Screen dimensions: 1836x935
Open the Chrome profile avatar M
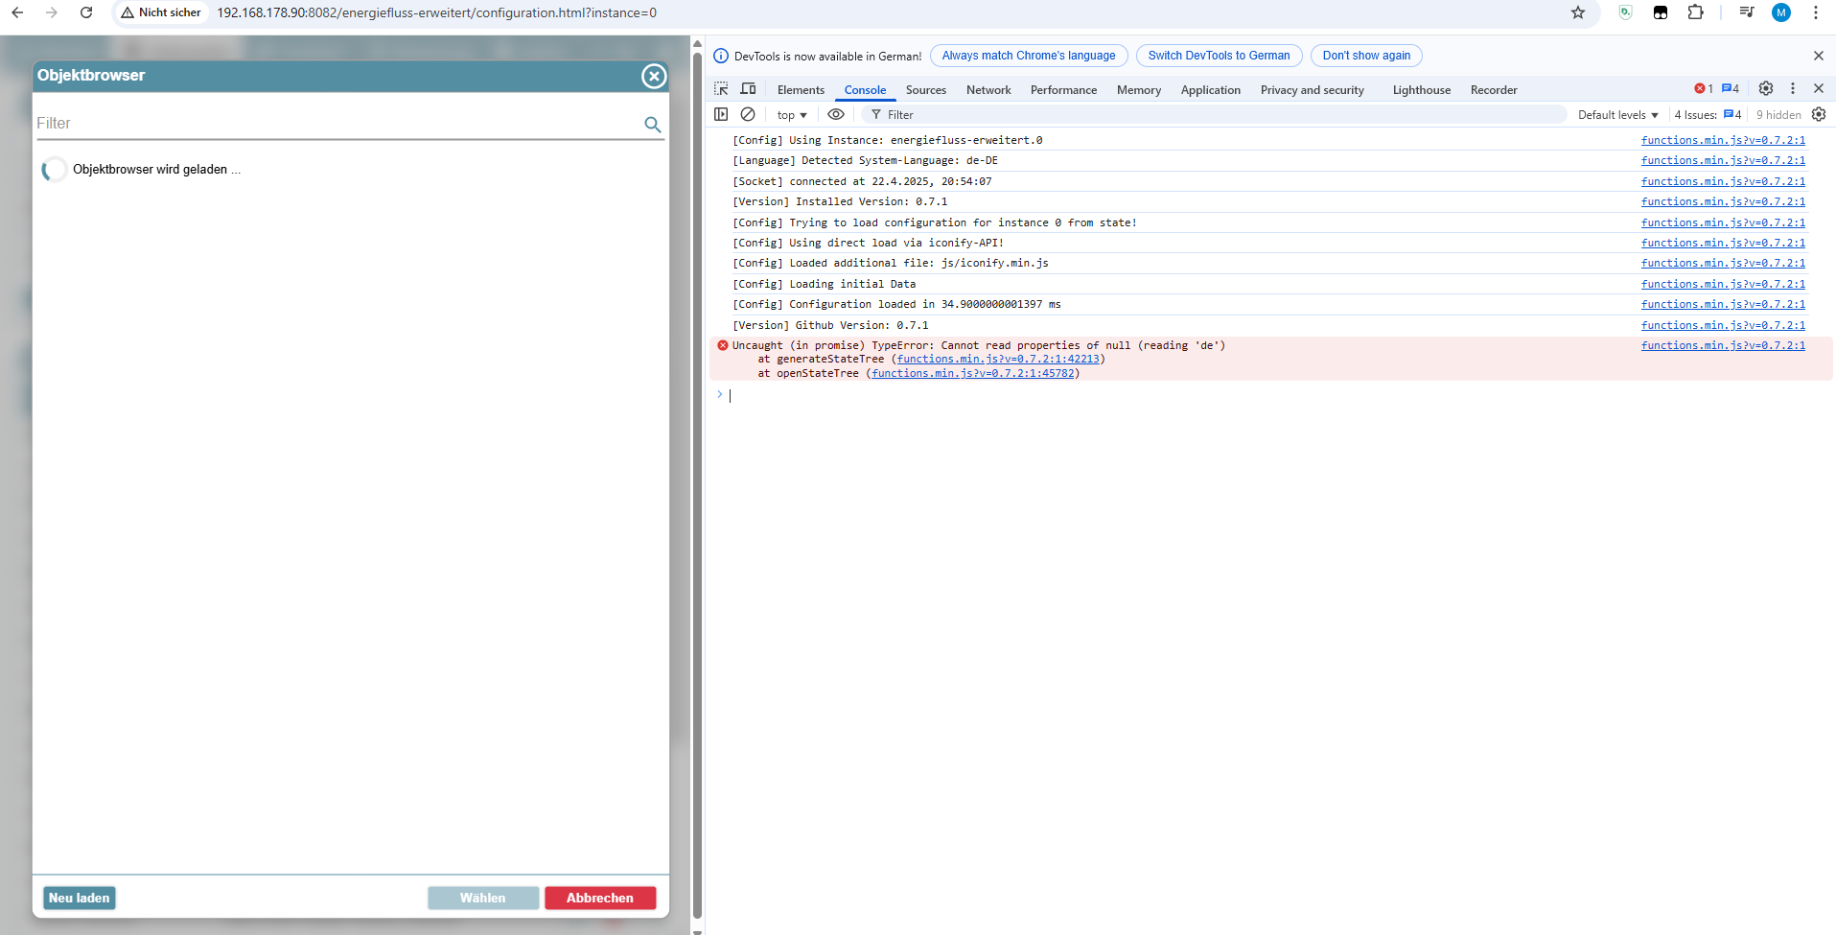(x=1781, y=12)
